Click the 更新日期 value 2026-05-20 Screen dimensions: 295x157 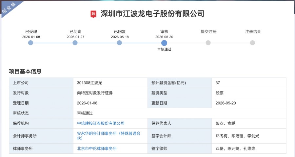coord(226,103)
